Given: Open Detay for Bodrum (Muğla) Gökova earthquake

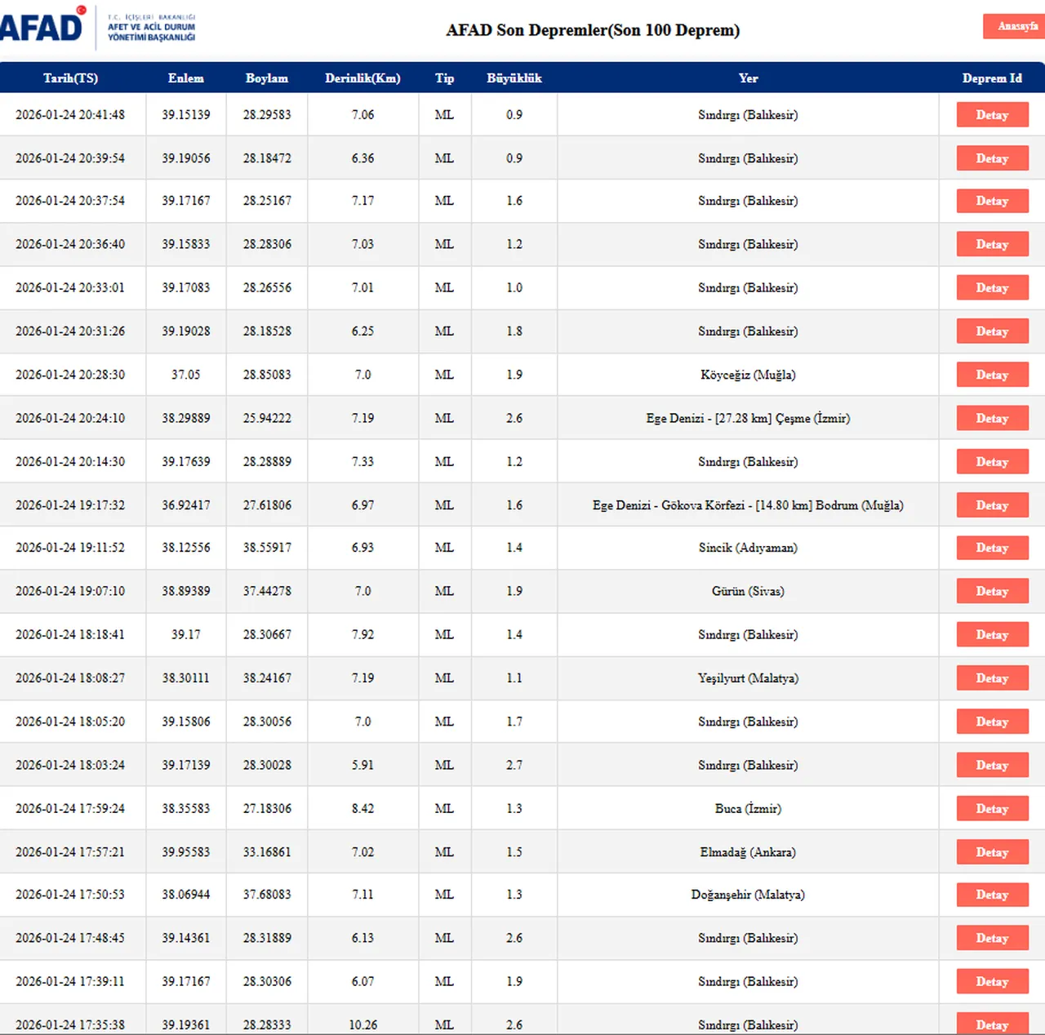Looking at the screenshot, I should 992,505.
